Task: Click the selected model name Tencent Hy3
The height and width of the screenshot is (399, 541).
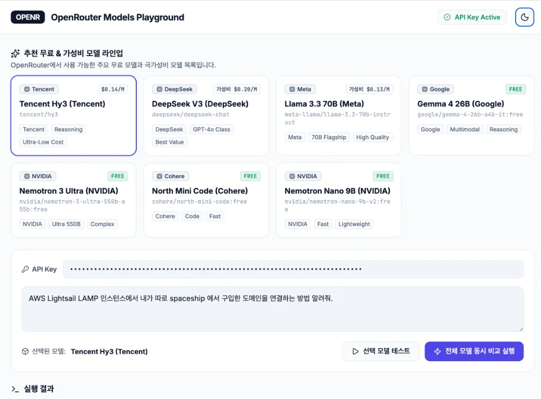Action: (x=109, y=351)
